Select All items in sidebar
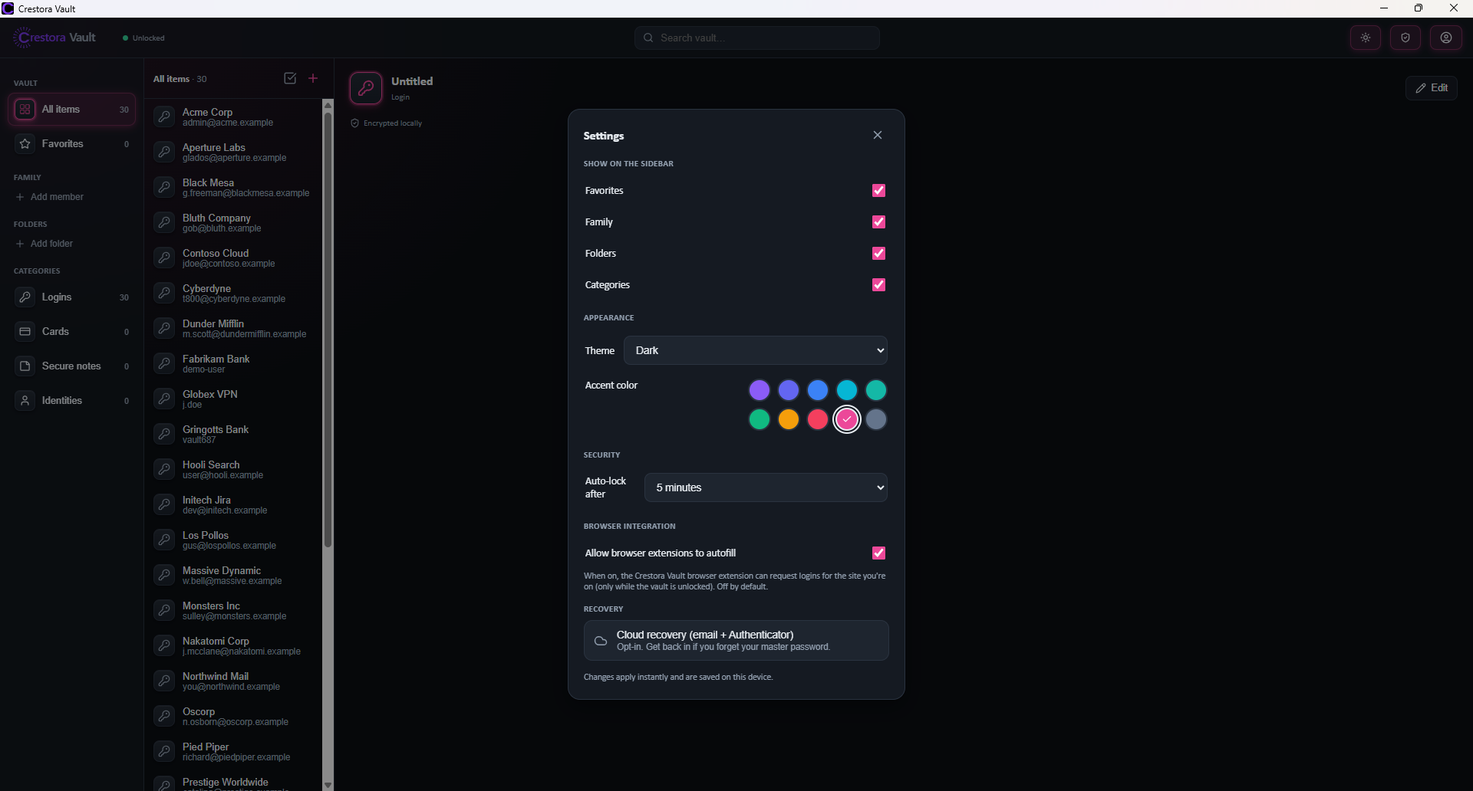This screenshot has height=791, width=1473. (72, 110)
